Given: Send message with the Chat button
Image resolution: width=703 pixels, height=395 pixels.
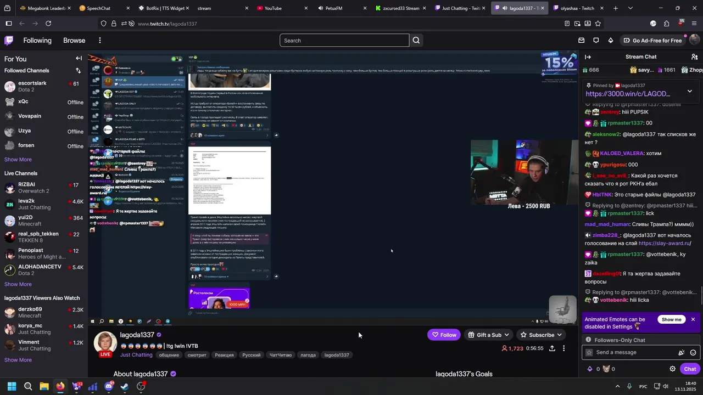Looking at the screenshot, I should tap(690, 369).
